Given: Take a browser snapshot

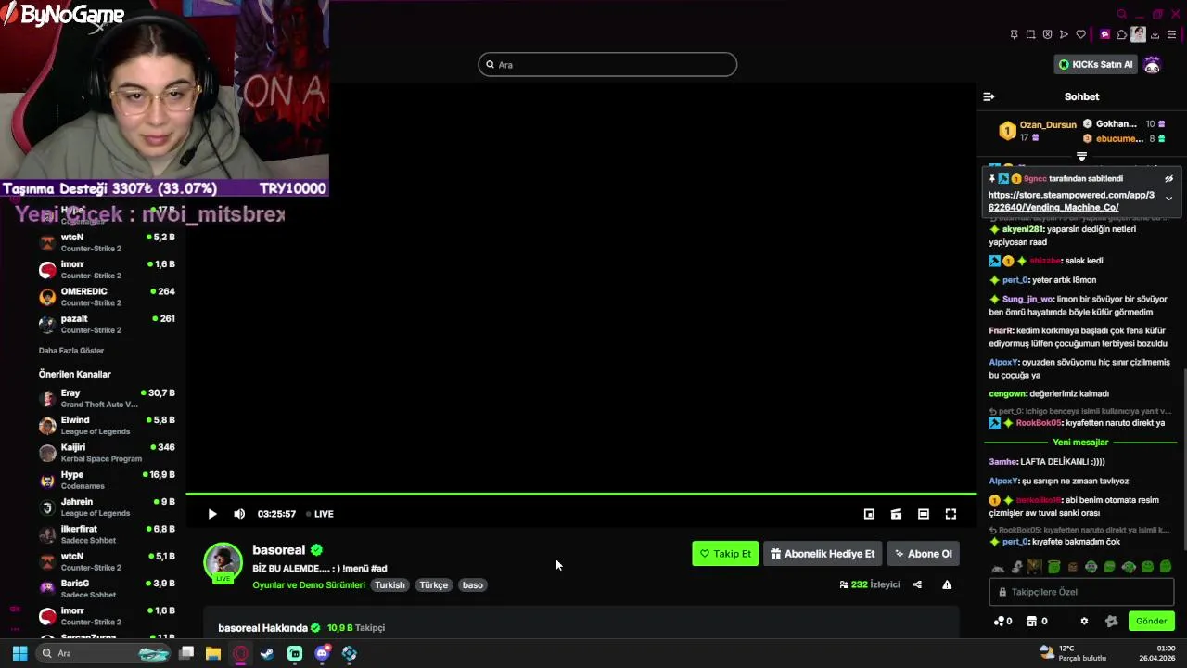Looking at the screenshot, I should (x=1030, y=34).
